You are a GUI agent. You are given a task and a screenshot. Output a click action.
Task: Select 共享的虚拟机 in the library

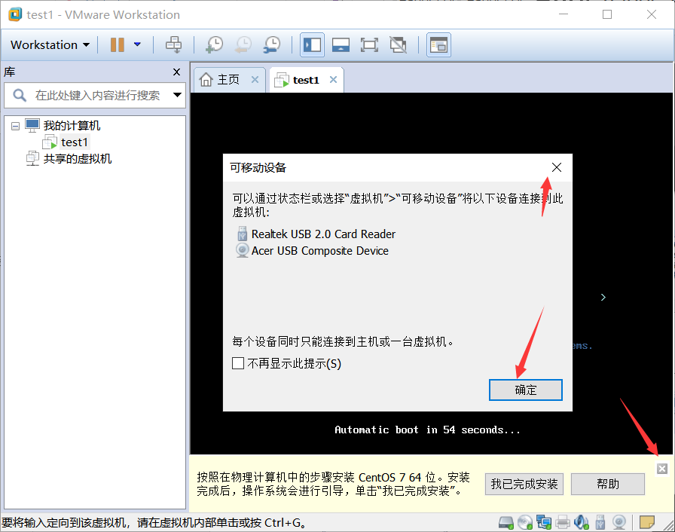[78, 159]
